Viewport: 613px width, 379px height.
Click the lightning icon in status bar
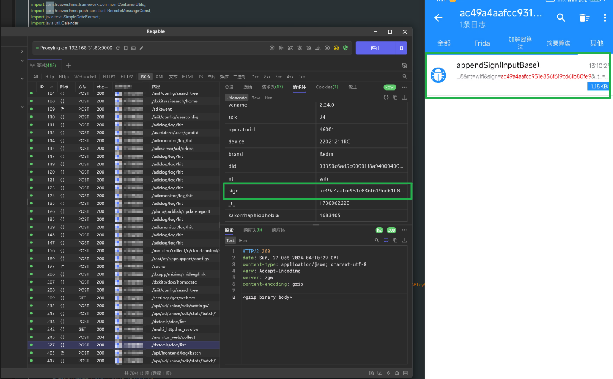(x=388, y=373)
